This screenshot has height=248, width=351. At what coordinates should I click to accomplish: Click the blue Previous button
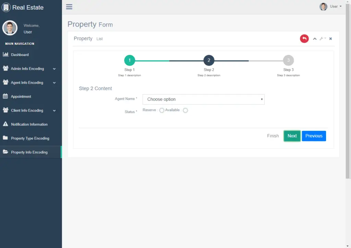(314, 136)
